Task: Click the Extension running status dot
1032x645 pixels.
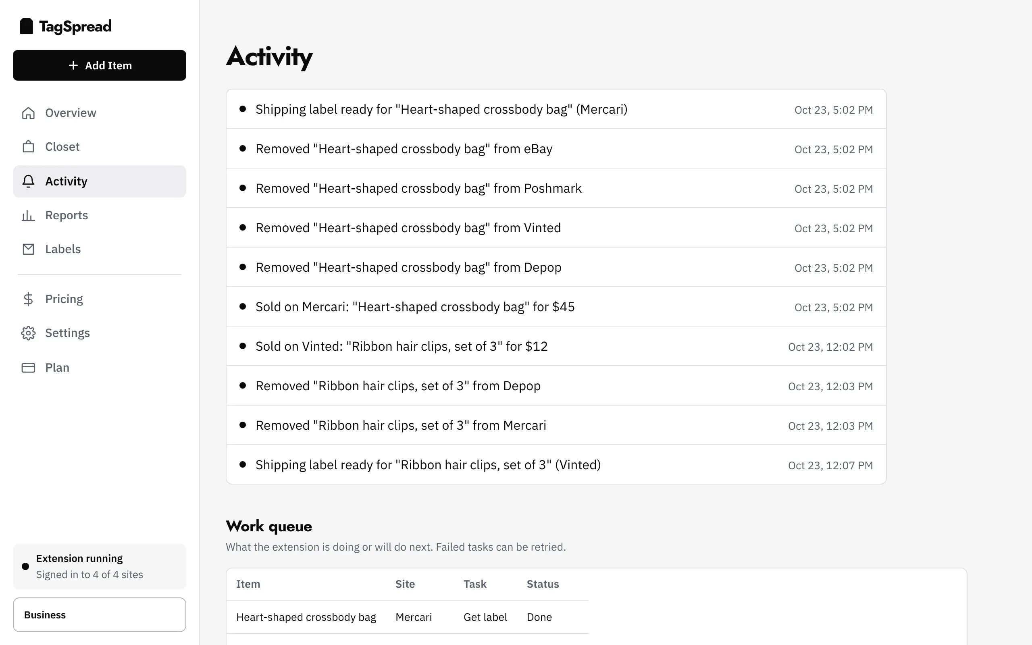Action: [x=25, y=566]
